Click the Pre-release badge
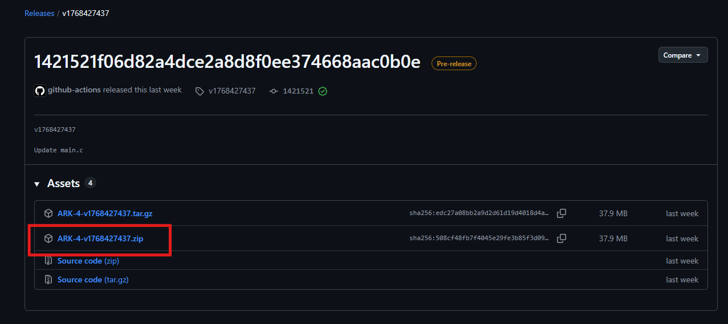The height and width of the screenshot is (324, 728). point(454,64)
